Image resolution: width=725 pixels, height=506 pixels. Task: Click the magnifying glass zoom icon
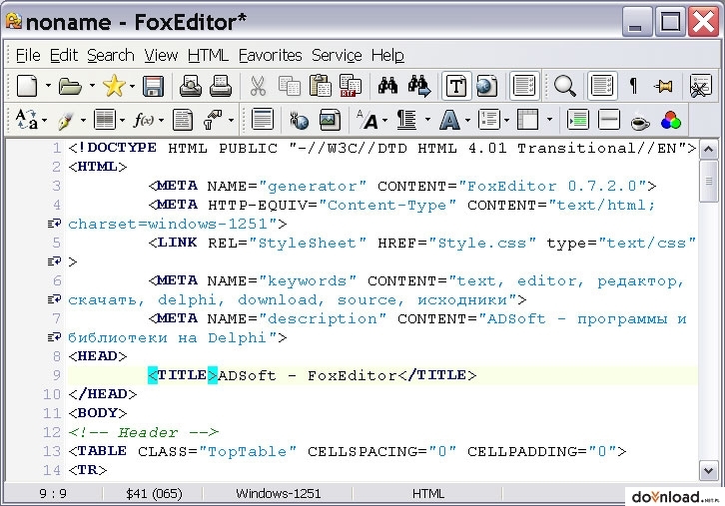click(565, 86)
